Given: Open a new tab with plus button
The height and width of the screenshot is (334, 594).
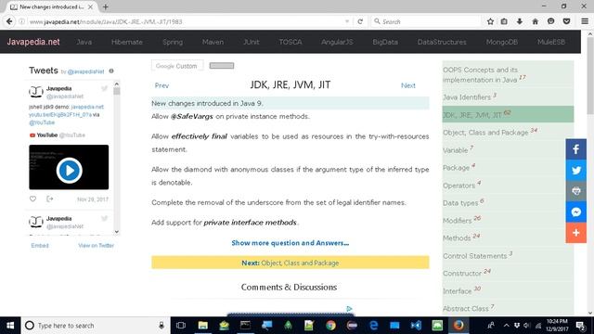Looking at the screenshot, I should point(105,6).
